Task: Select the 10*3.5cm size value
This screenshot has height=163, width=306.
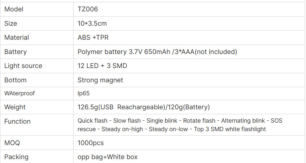Action: 92,23
